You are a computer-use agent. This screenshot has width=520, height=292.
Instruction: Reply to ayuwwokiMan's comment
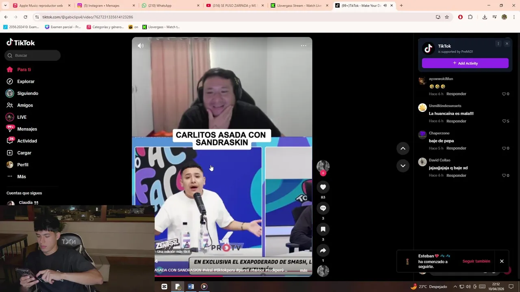[456, 94]
